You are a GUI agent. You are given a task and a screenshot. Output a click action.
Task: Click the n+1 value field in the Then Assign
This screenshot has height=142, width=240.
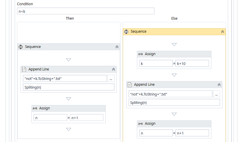(x=86, y=117)
